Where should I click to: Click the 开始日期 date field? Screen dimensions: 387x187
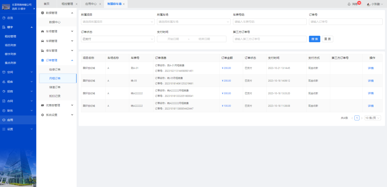pyautogui.click(x=173, y=39)
